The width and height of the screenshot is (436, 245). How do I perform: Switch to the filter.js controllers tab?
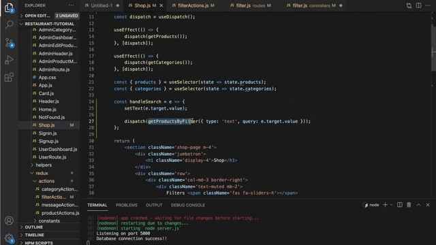[x=314, y=5]
